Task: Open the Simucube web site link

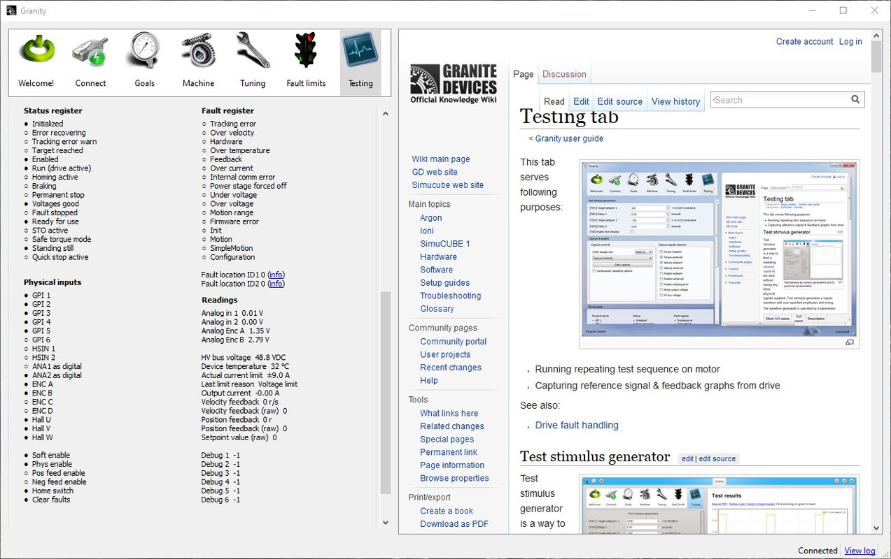Action: [x=447, y=185]
